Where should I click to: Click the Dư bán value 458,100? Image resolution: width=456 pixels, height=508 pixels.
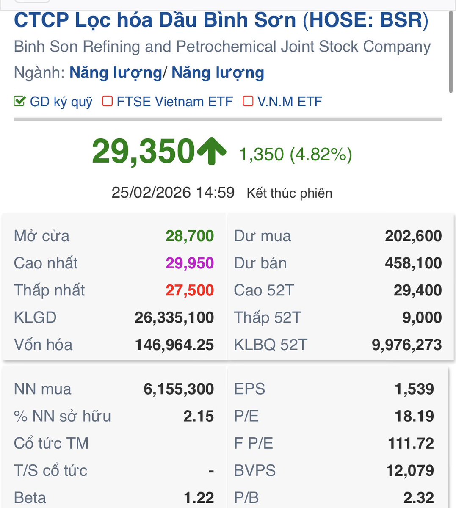point(413,263)
